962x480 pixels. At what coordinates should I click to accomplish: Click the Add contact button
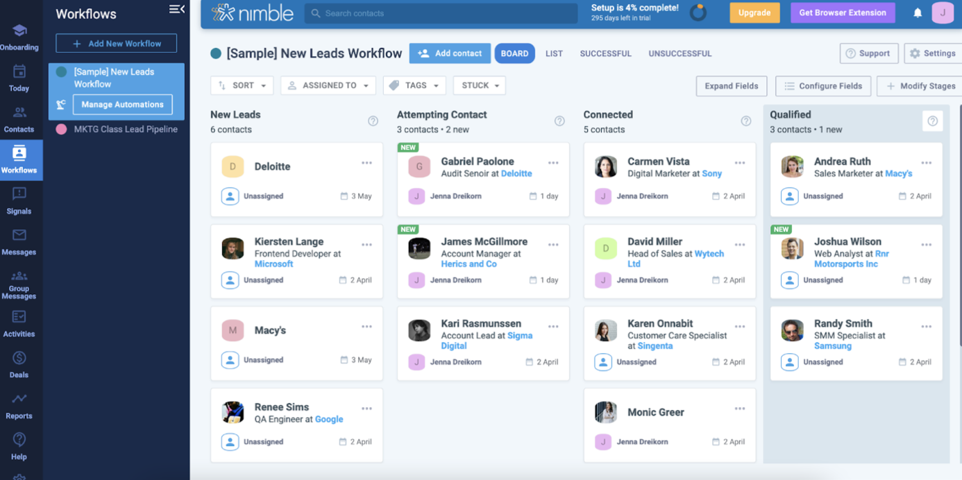coord(450,53)
